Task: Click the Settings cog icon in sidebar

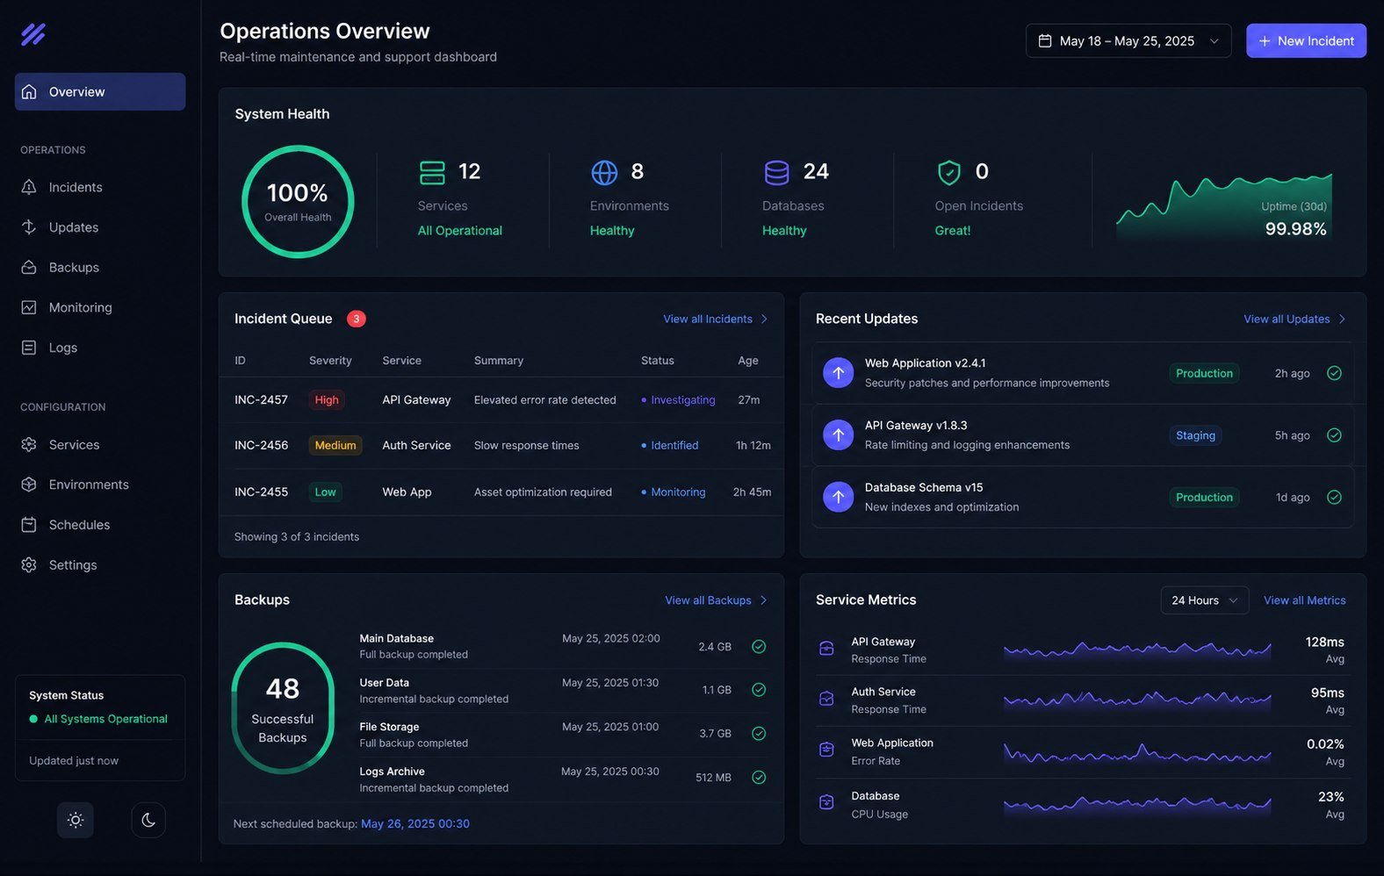Action: click(x=29, y=564)
